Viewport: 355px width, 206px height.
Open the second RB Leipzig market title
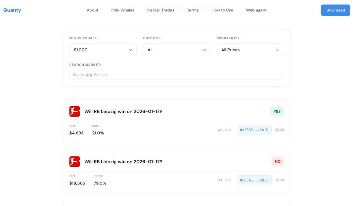click(x=123, y=162)
